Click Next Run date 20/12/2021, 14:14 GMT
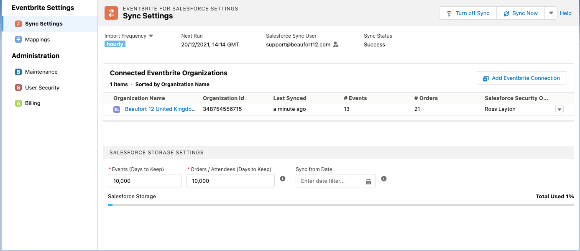The height and width of the screenshot is (251, 580). [210, 45]
